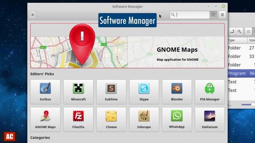Viewport: 255px width, 143px height.
Task: Click inside the Software Manager search field
Action: 190,15
